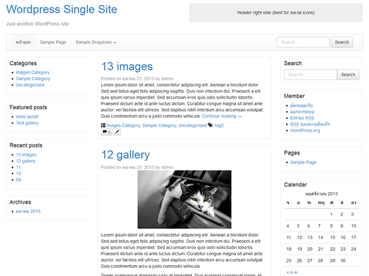Open the 12 gallery post title

point(125,154)
